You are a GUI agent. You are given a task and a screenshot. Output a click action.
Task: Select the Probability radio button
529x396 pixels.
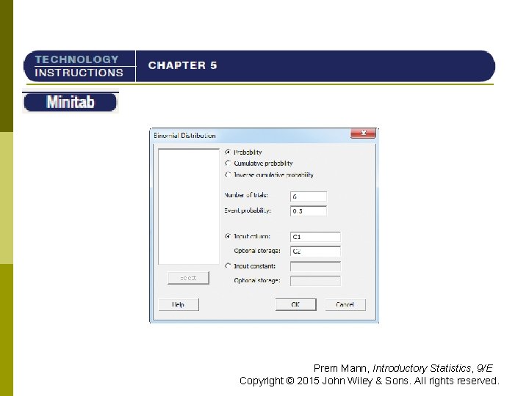[x=228, y=153]
